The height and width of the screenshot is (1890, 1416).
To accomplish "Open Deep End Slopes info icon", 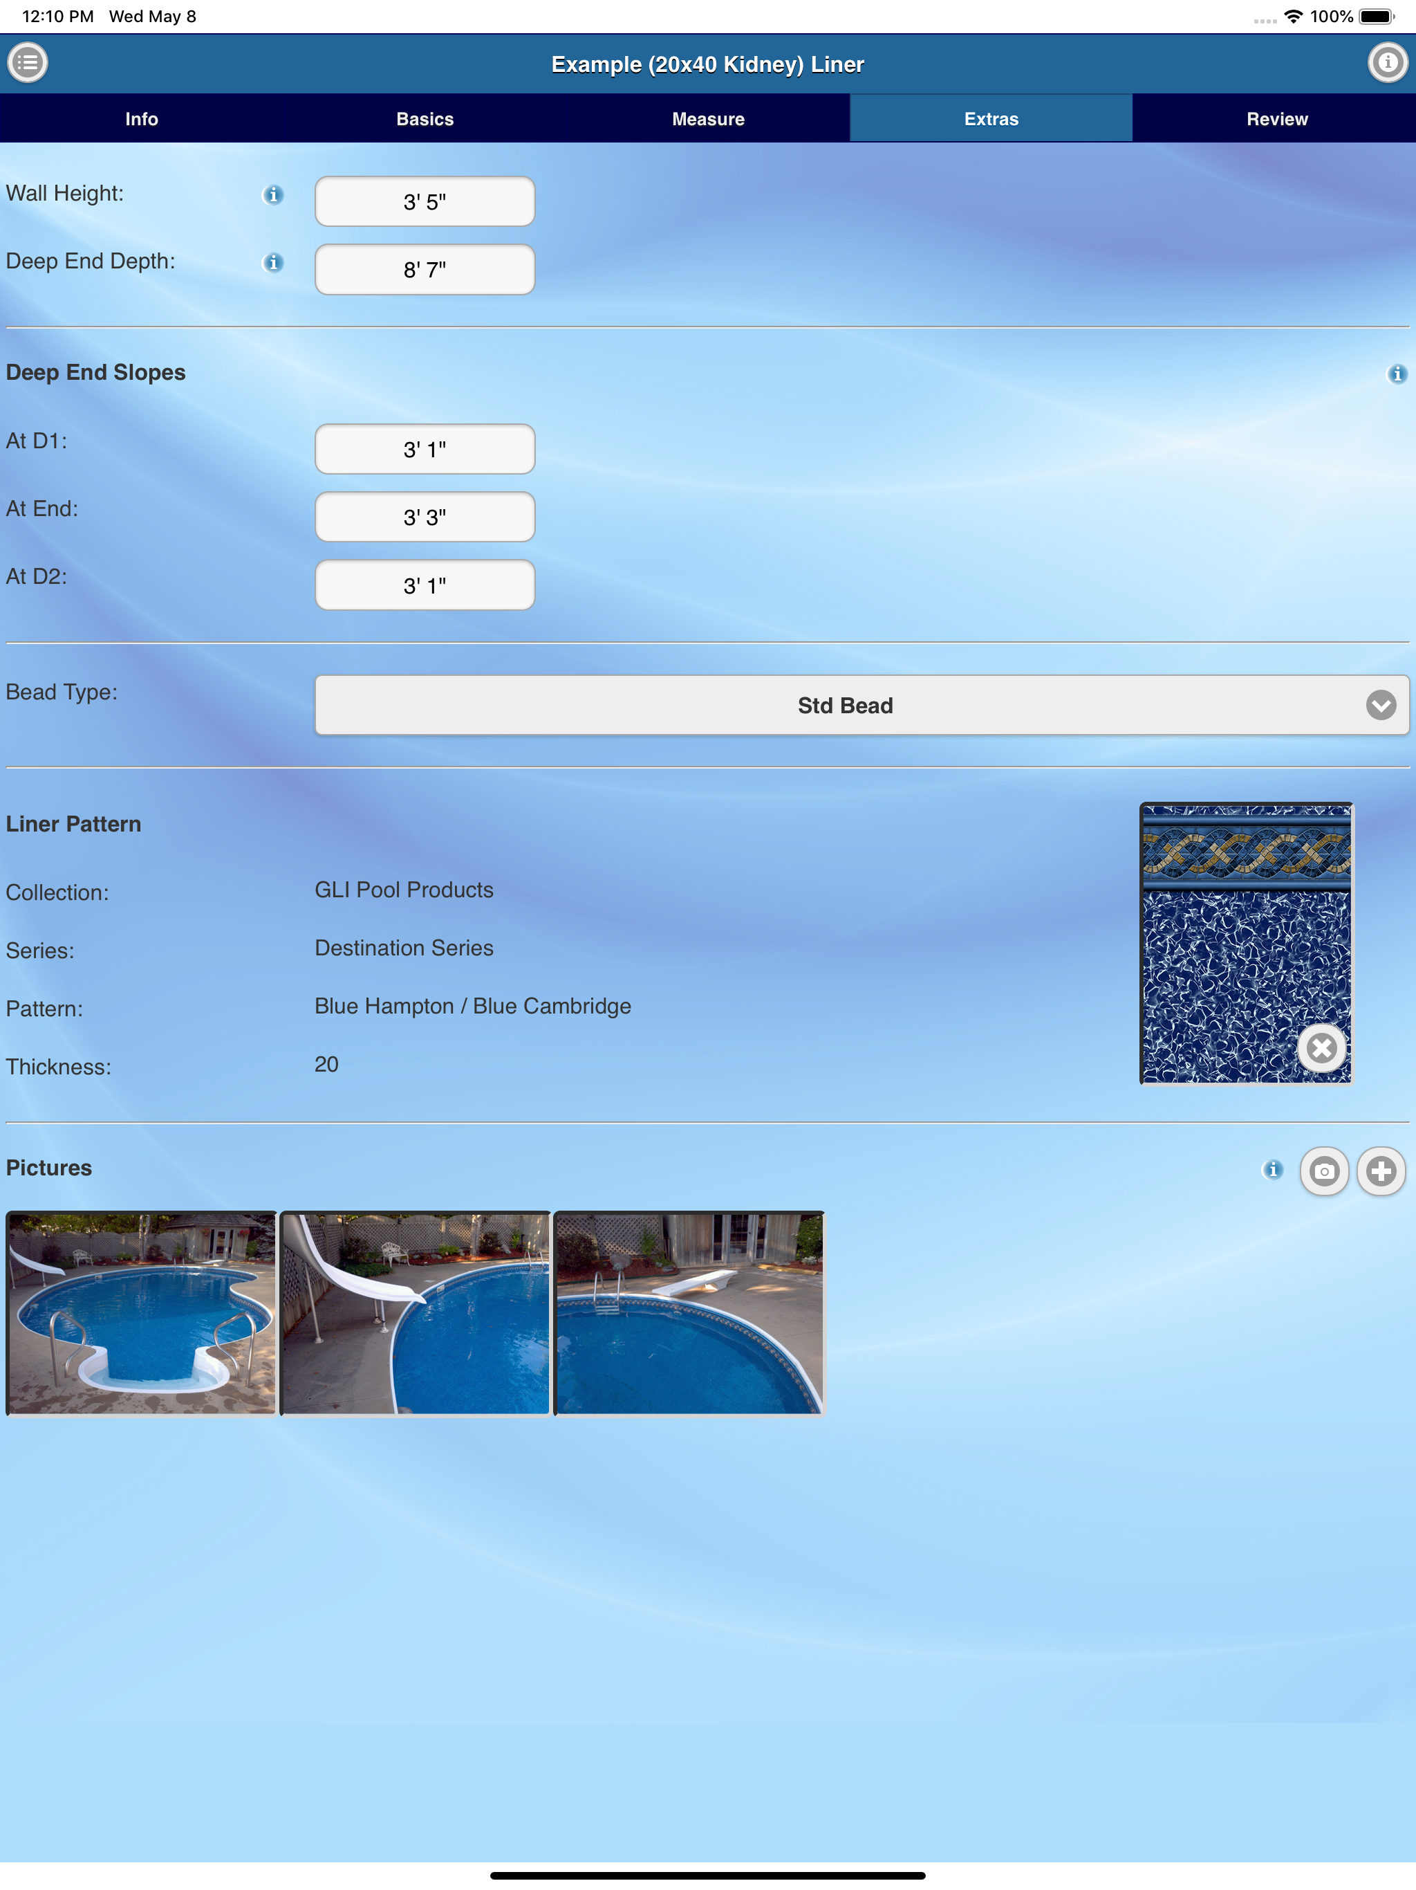I will pos(1397,374).
